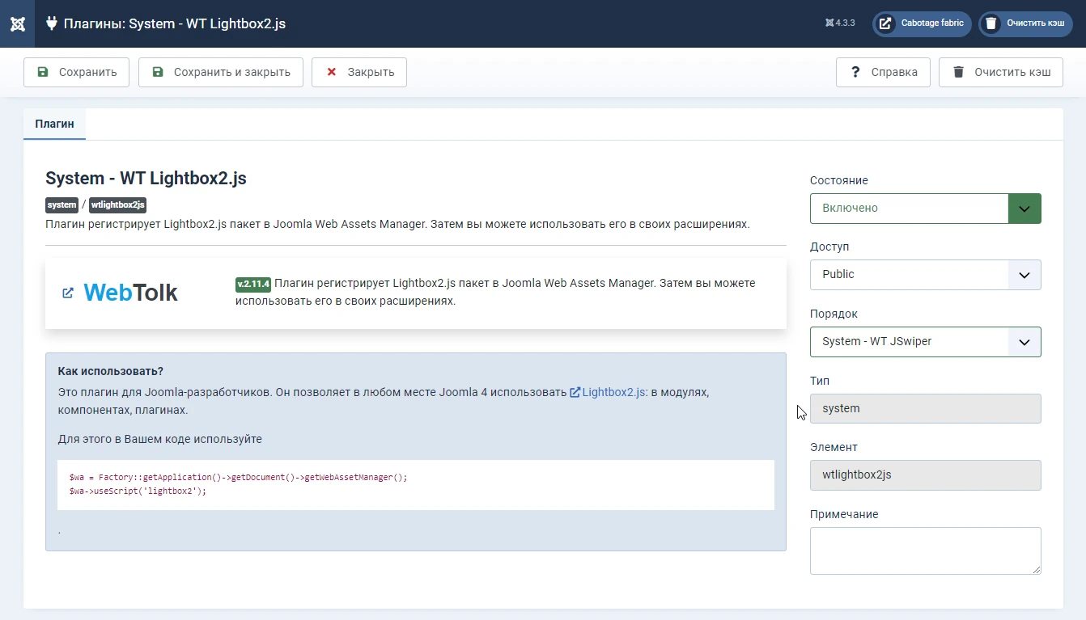Open the Порядок ordering dropdown
The width and height of the screenshot is (1086, 620).
[925, 342]
